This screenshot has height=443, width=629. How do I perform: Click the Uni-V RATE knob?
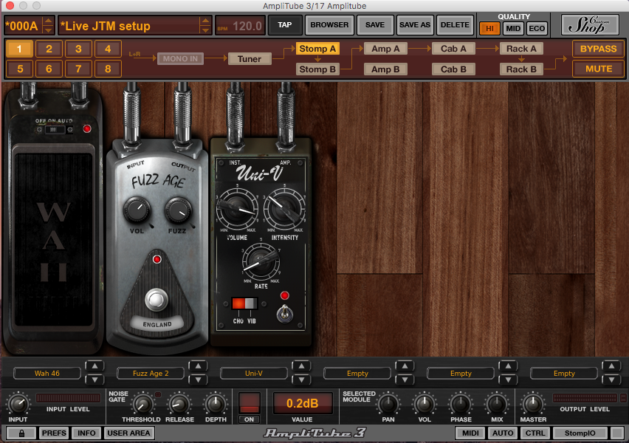point(261,261)
